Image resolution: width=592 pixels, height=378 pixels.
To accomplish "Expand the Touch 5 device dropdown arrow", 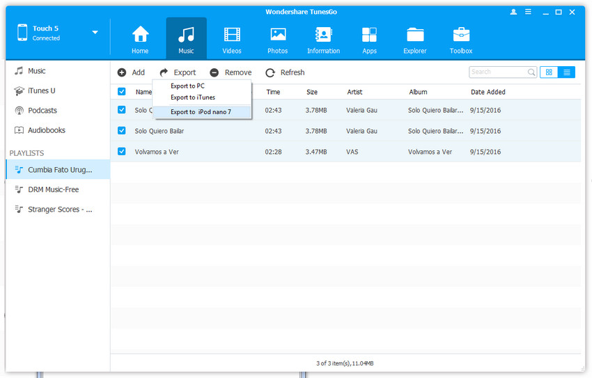I will [95, 33].
